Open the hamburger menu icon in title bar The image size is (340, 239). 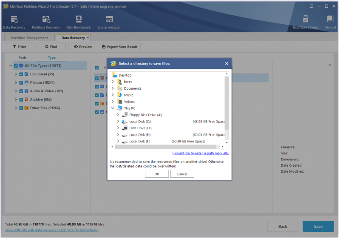point(312,6)
